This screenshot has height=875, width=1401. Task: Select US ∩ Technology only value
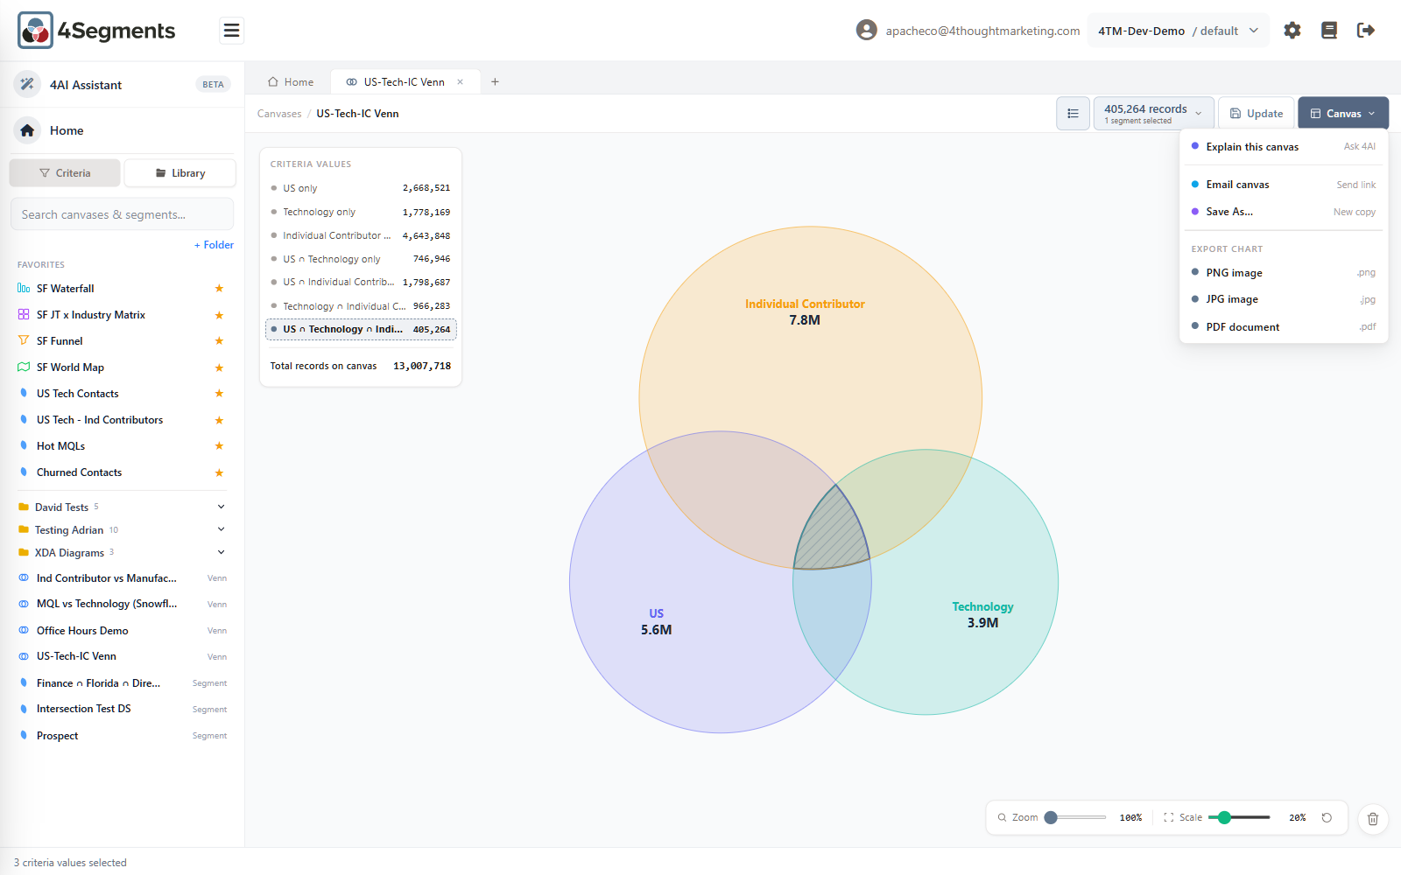360,259
